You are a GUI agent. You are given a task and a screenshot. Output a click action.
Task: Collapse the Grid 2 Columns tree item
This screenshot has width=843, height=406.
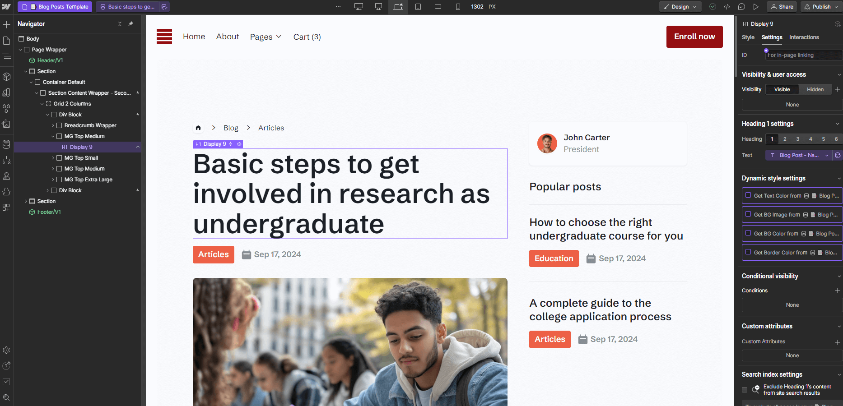click(x=42, y=103)
